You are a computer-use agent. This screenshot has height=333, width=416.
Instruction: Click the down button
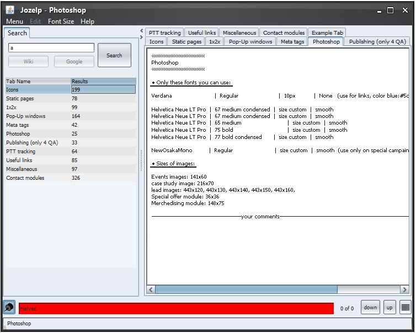coord(370,308)
